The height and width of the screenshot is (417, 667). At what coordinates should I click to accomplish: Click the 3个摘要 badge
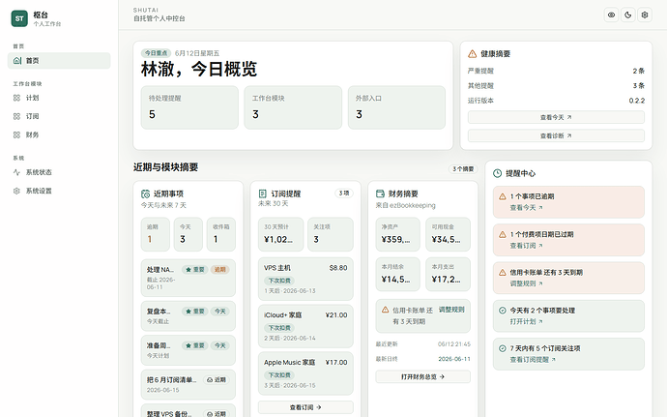[x=463, y=169]
